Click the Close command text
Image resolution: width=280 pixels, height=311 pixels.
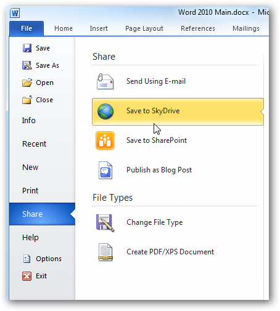coord(44,100)
